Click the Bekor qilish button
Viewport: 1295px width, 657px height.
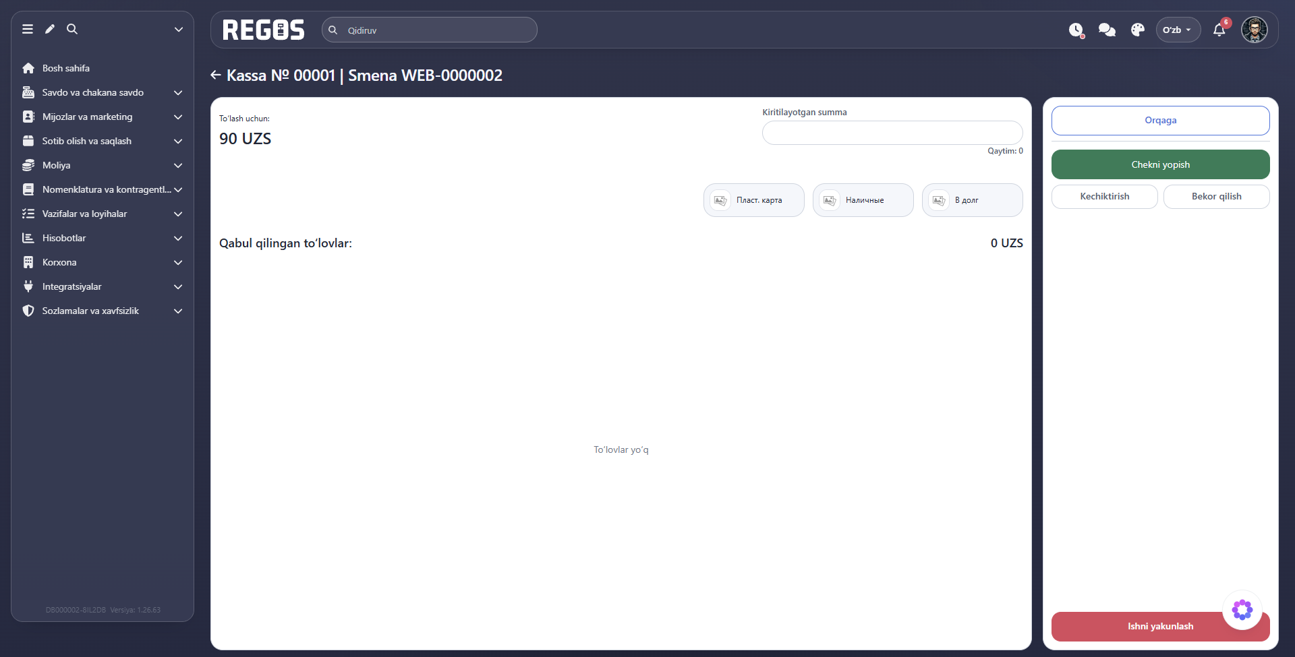1216,196
